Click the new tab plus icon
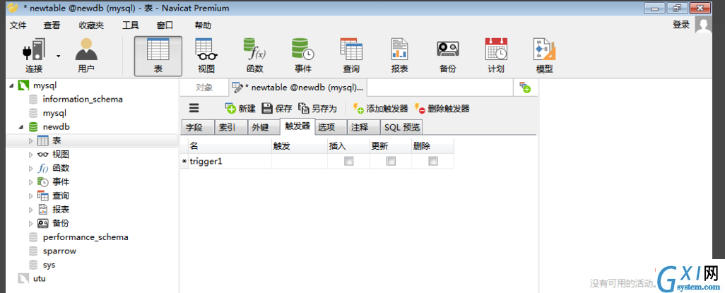This screenshot has width=725, height=293. pyautogui.click(x=525, y=88)
